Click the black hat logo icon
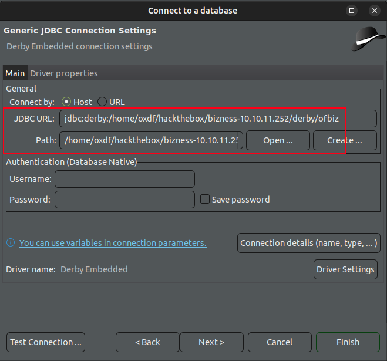The height and width of the screenshot is (361, 387). point(369,39)
